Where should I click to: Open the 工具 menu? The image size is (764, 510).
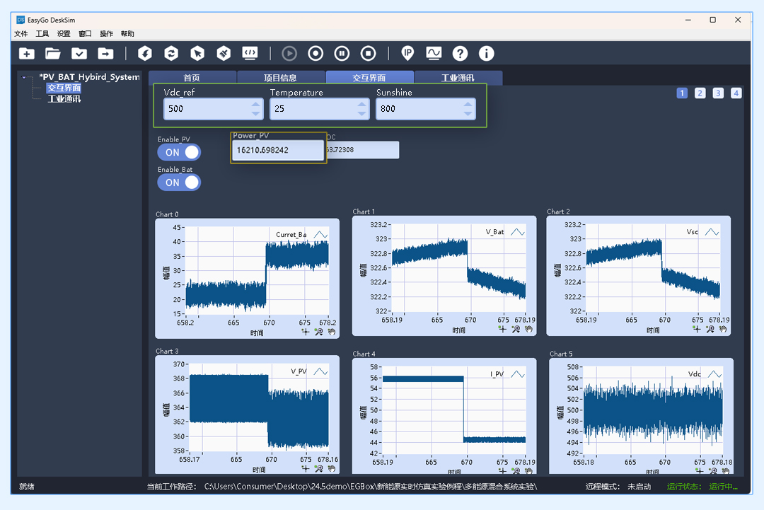pos(42,34)
